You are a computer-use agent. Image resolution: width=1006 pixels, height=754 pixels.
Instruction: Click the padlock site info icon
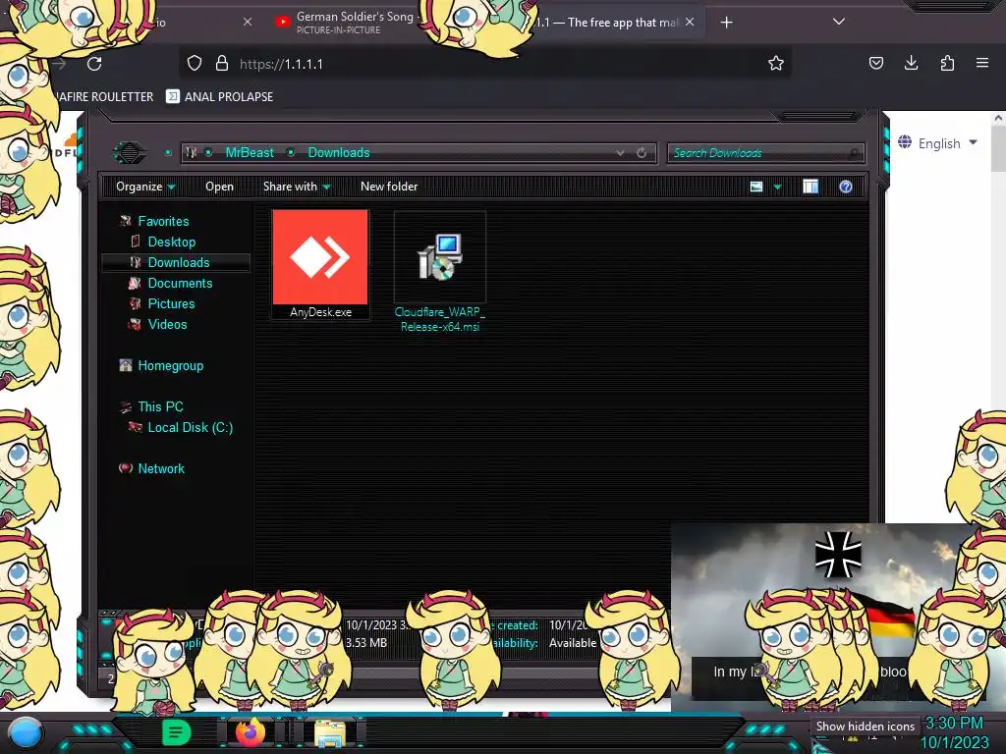point(222,64)
